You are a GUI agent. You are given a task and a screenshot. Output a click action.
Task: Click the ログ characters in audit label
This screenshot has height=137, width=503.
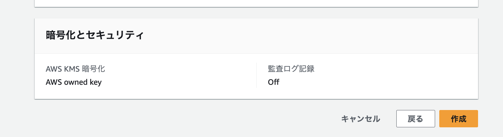(x=291, y=68)
